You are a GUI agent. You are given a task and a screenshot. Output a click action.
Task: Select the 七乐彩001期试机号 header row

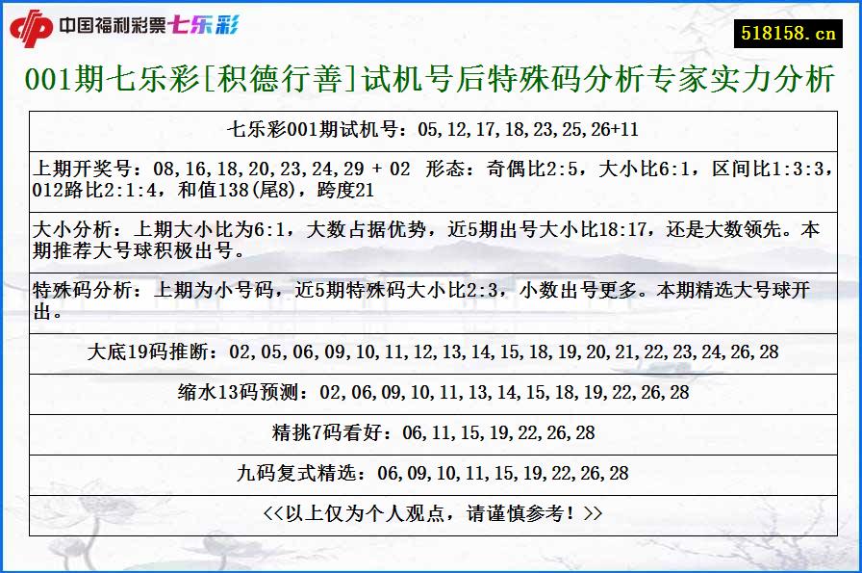[x=431, y=126]
